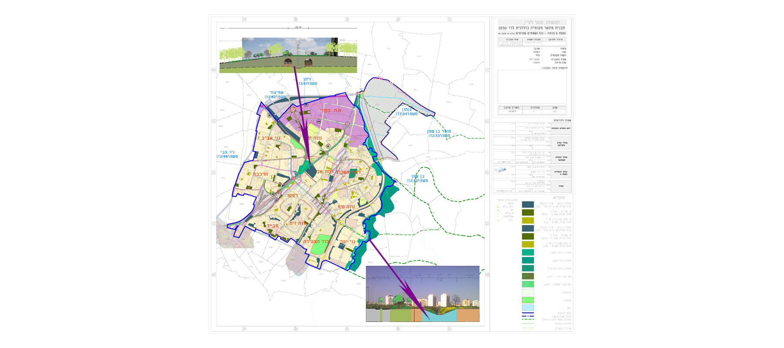Image resolution: width=784 pixels, height=348 pixels.
Task: Select the 'רסקו' neighborhood label
Action: pyautogui.click(x=292, y=196)
